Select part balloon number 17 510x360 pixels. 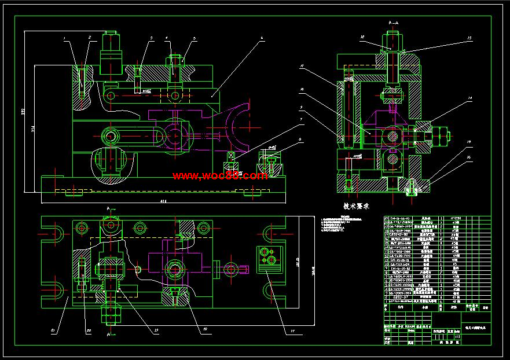tap(292, 331)
